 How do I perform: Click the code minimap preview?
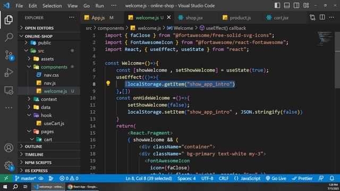click(x=325, y=39)
